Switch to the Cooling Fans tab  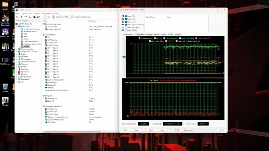(x=140, y=35)
